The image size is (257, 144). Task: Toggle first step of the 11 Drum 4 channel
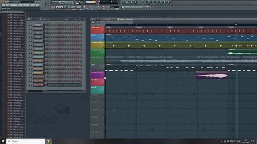click(x=48, y=53)
